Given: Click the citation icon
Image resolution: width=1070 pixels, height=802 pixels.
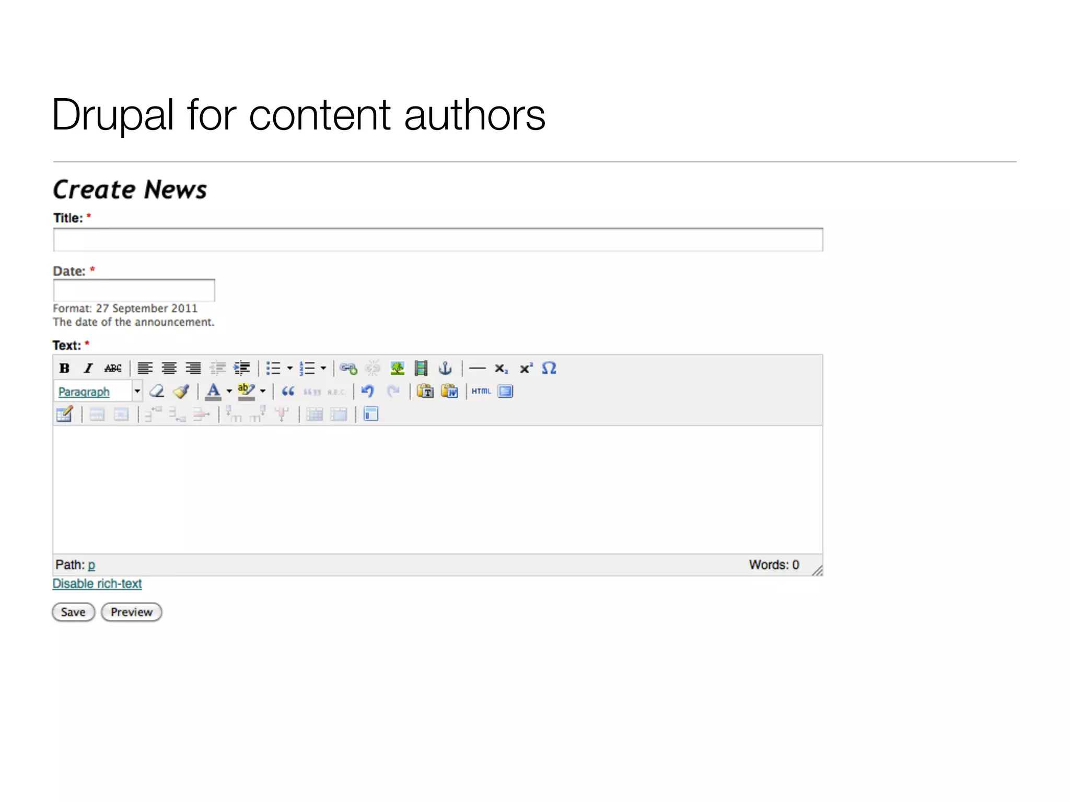Looking at the screenshot, I should click(x=312, y=391).
